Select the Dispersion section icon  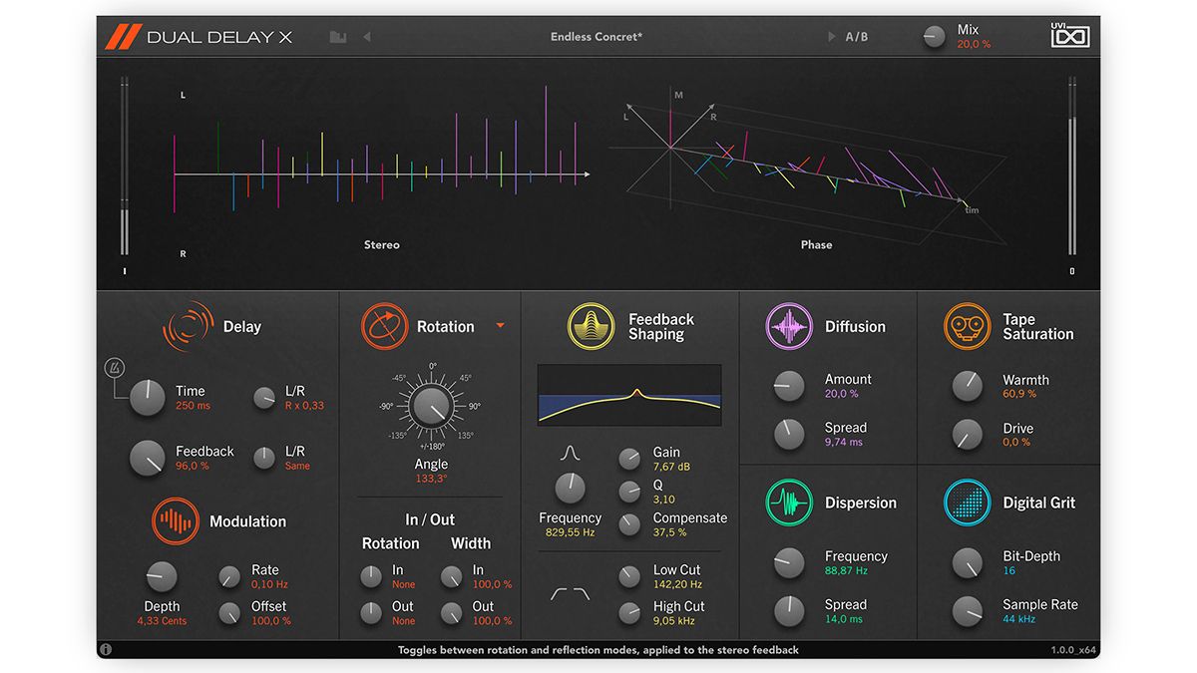[789, 503]
